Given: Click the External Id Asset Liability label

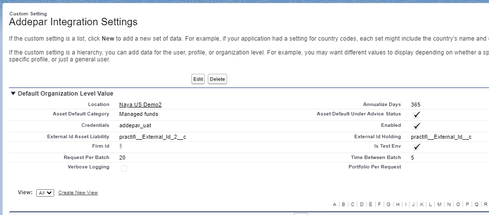Looking at the screenshot, I should point(78,136).
